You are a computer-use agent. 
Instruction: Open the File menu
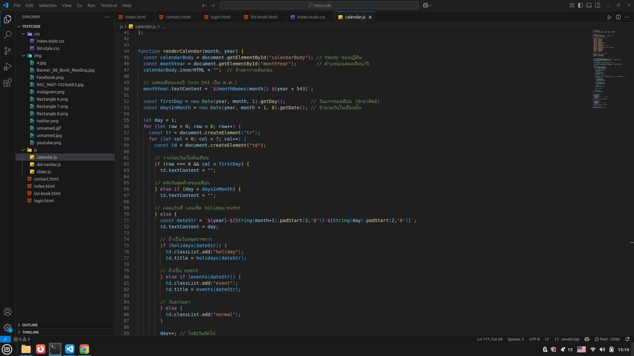(x=17, y=5)
